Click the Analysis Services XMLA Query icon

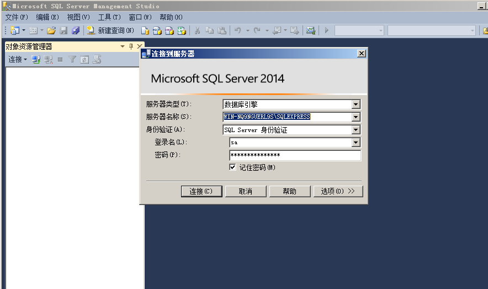click(182, 30)
